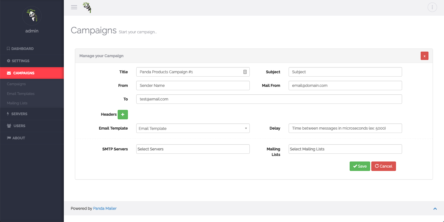Open the Email Template dropdown
Screen dimensions: 444x222
(x=193, y=128)
